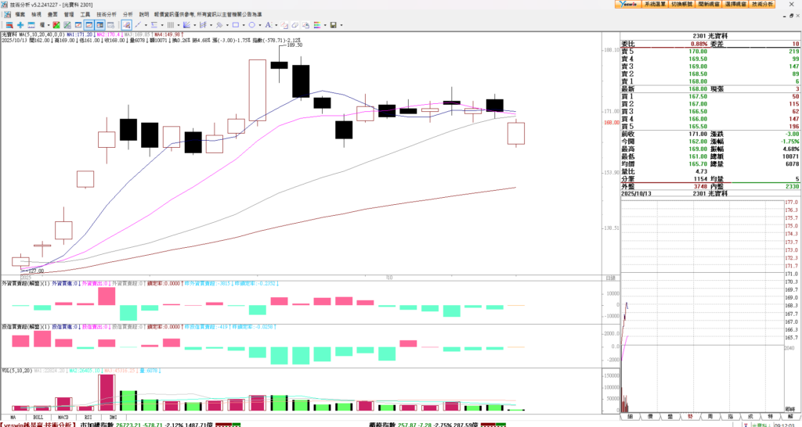Click the eraser tool icon
802x427 pixels.
294,25
